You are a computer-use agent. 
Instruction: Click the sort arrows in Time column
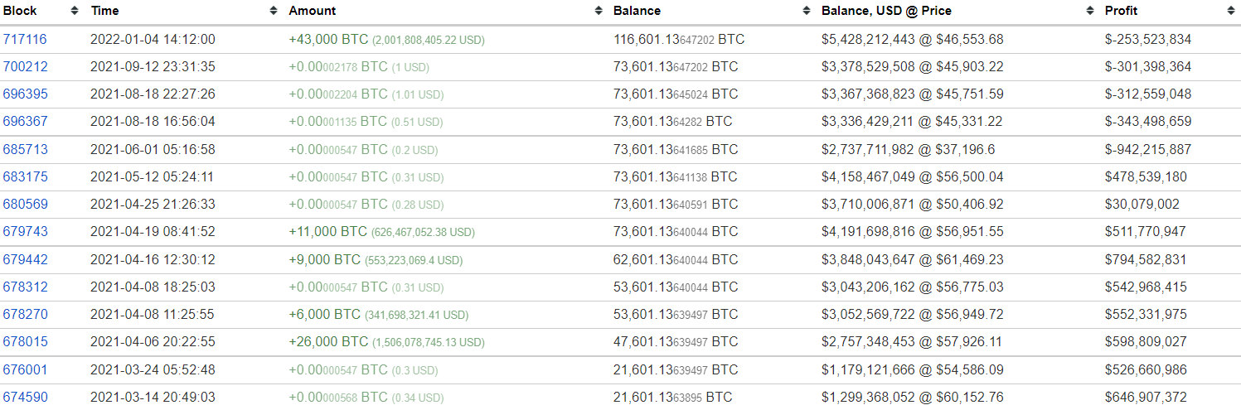click(x=274, y=11)
